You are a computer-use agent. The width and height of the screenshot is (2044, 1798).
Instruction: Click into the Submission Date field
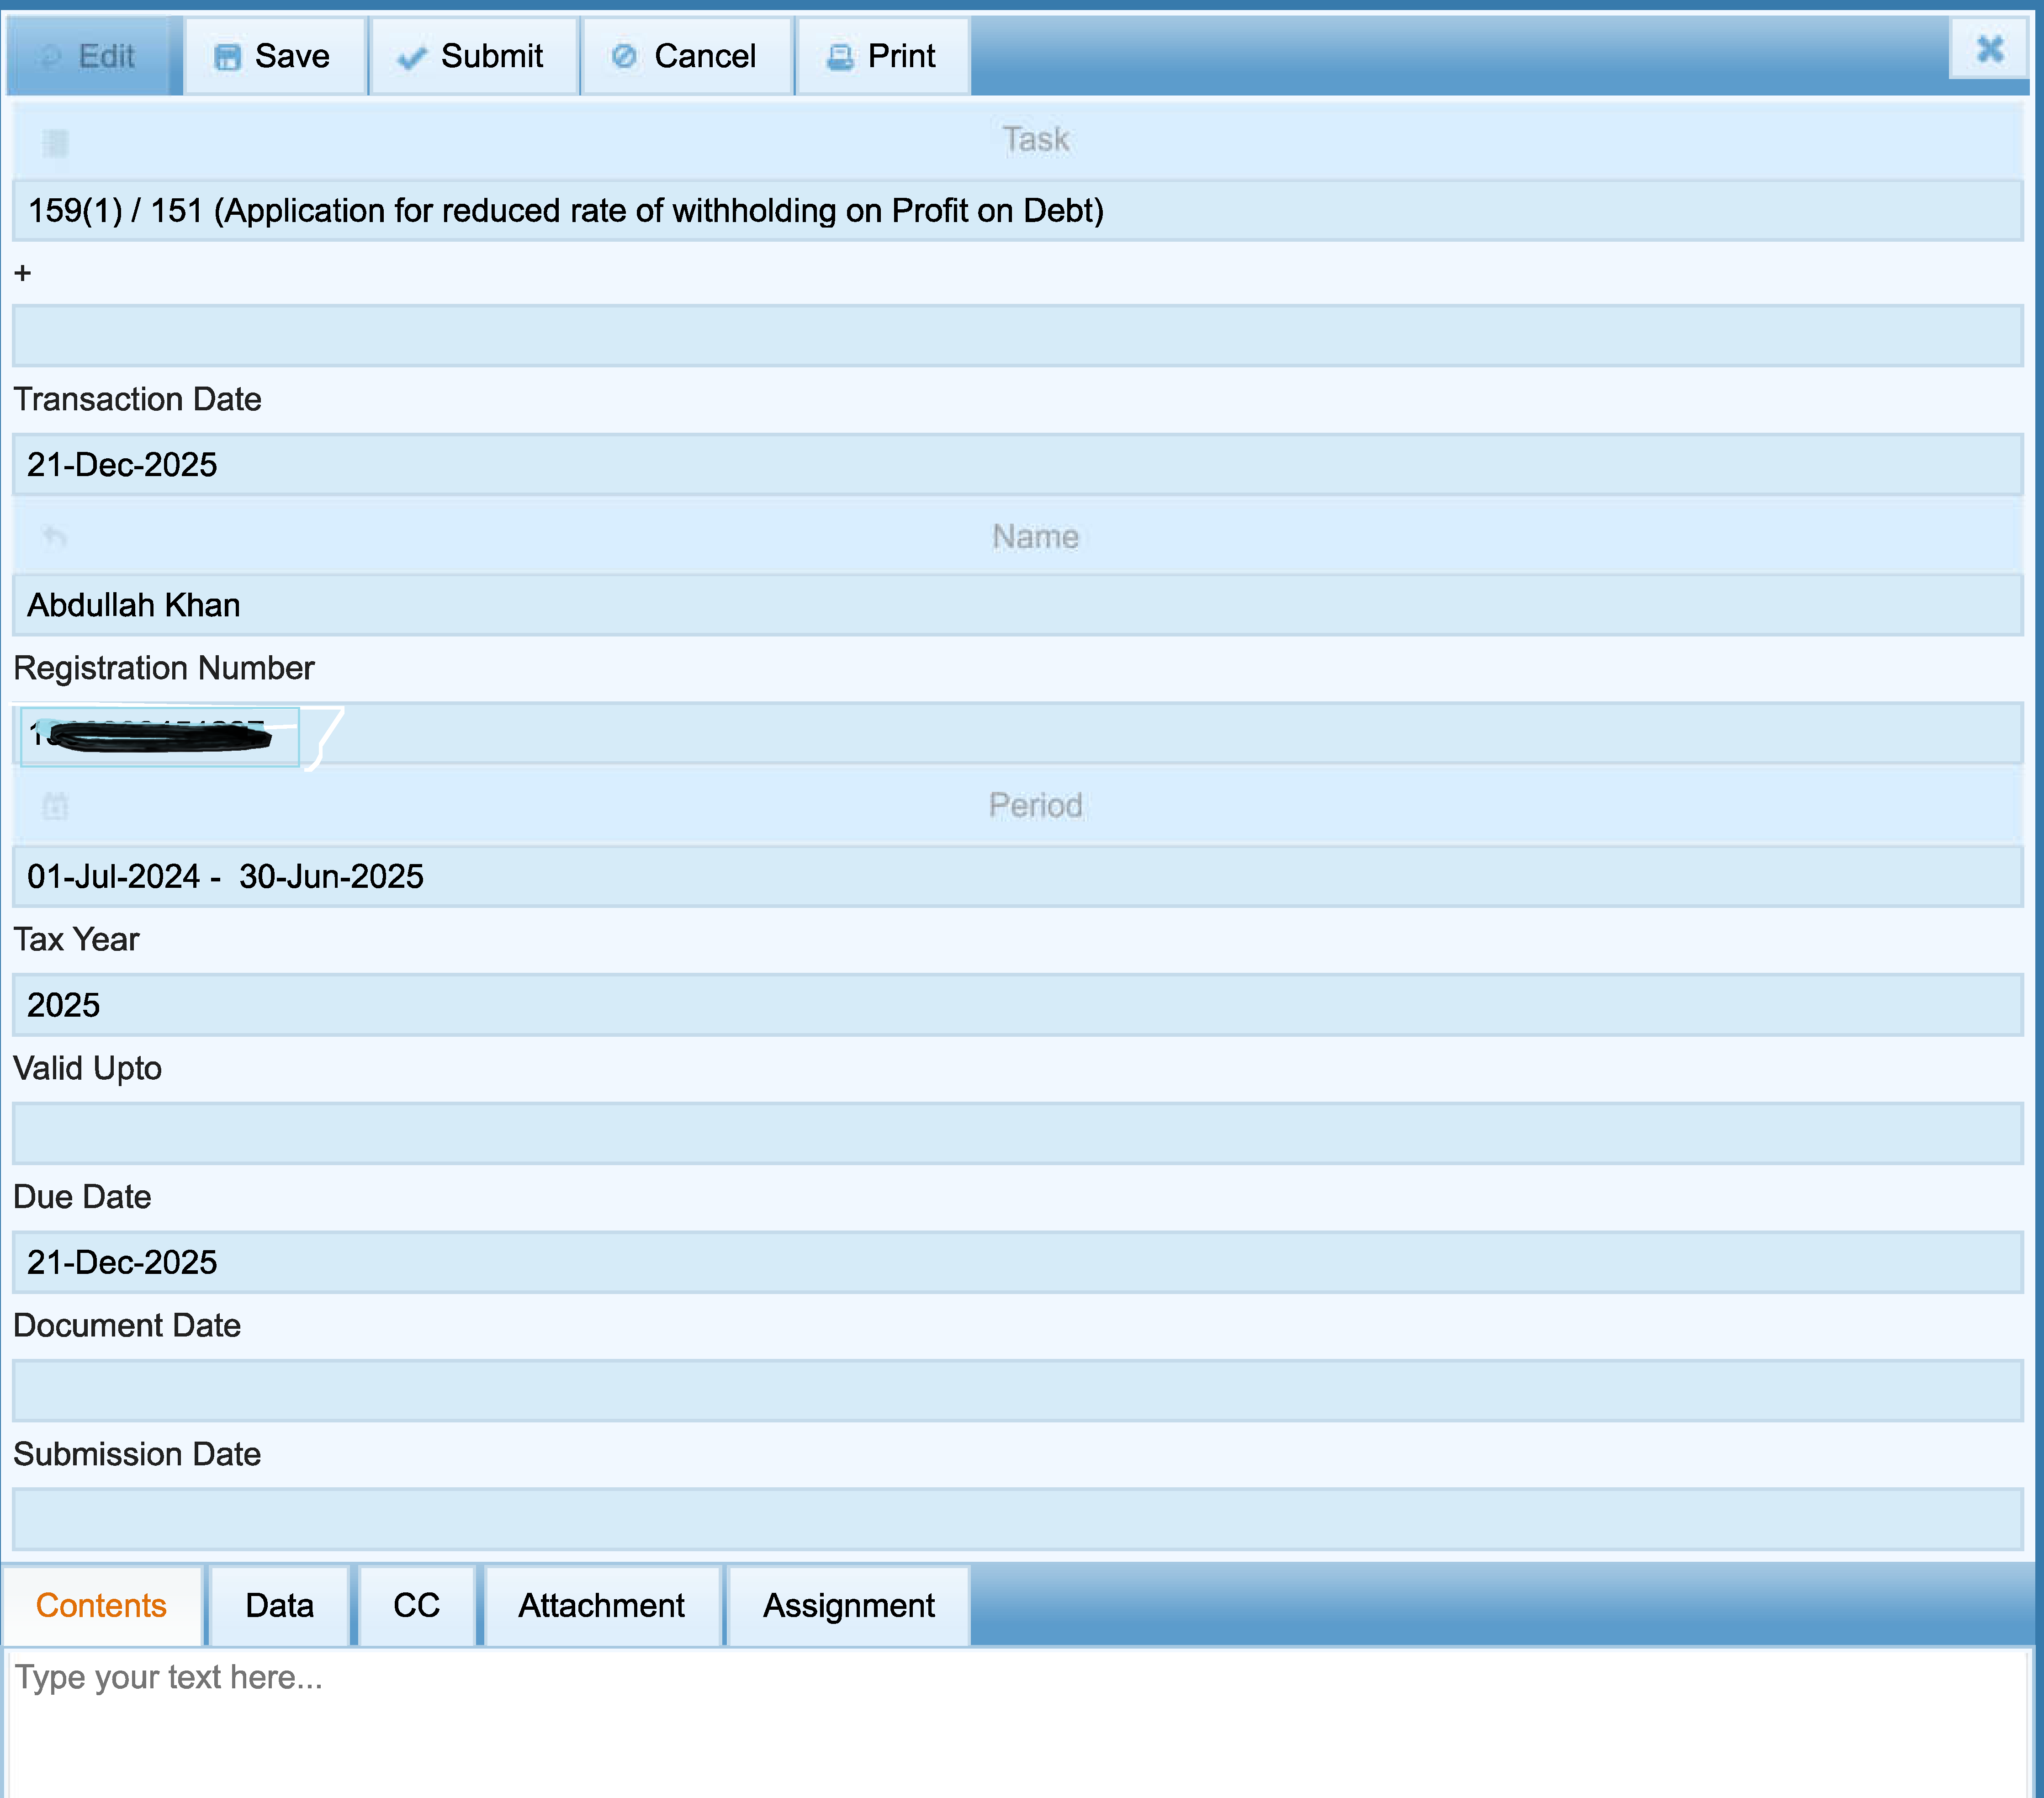(x=1017, y=1519)
